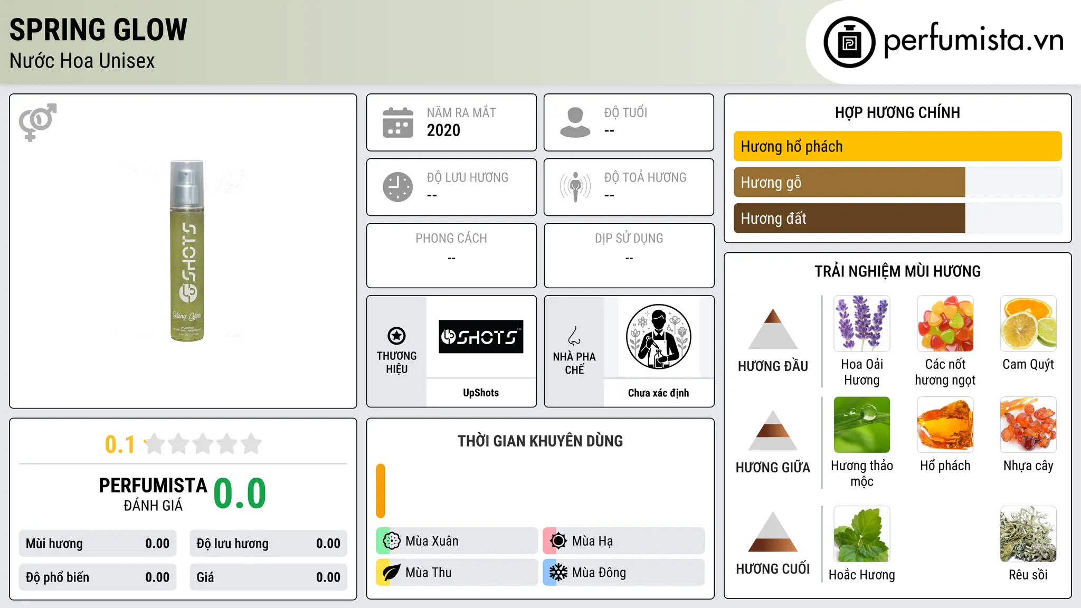Click the sillage icon beside Độ toả hương
1081x608 pixels.
point(575,187)
